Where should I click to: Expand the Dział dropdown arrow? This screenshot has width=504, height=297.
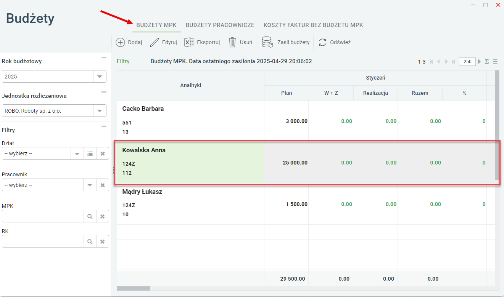(x=77, y=153)
